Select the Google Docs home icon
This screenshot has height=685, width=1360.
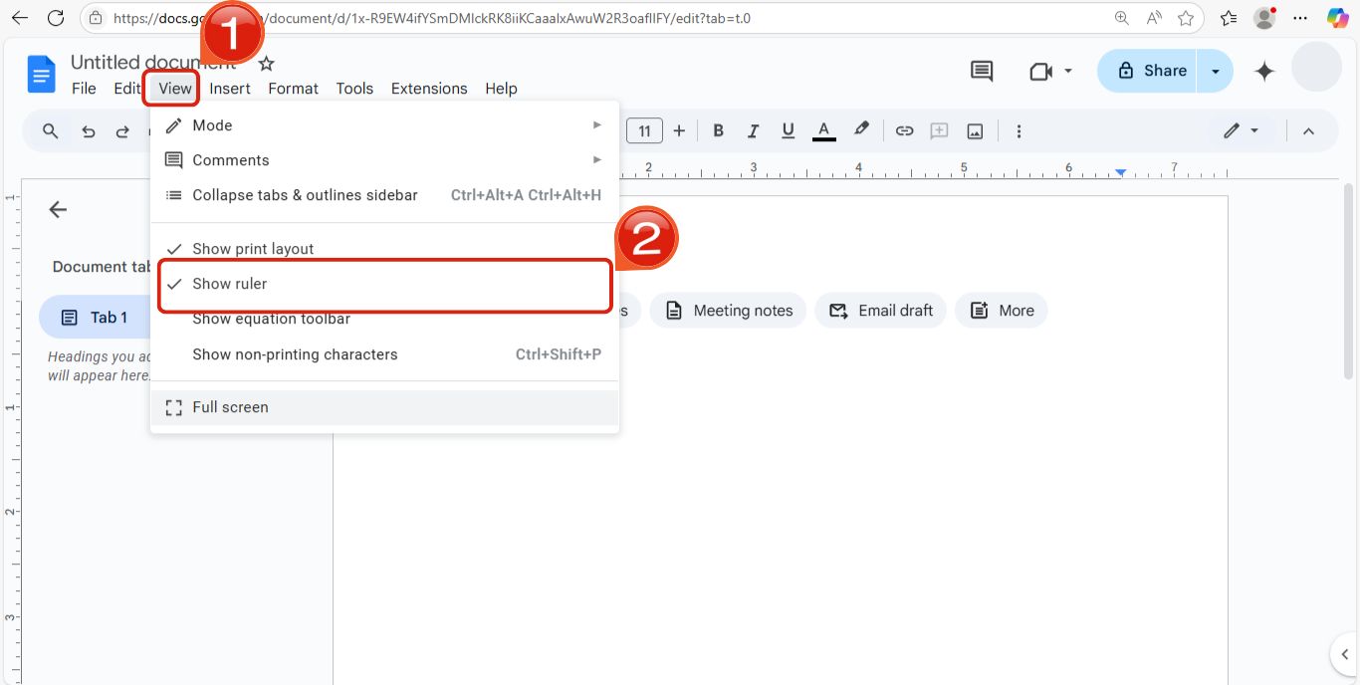tap(41, 74)
